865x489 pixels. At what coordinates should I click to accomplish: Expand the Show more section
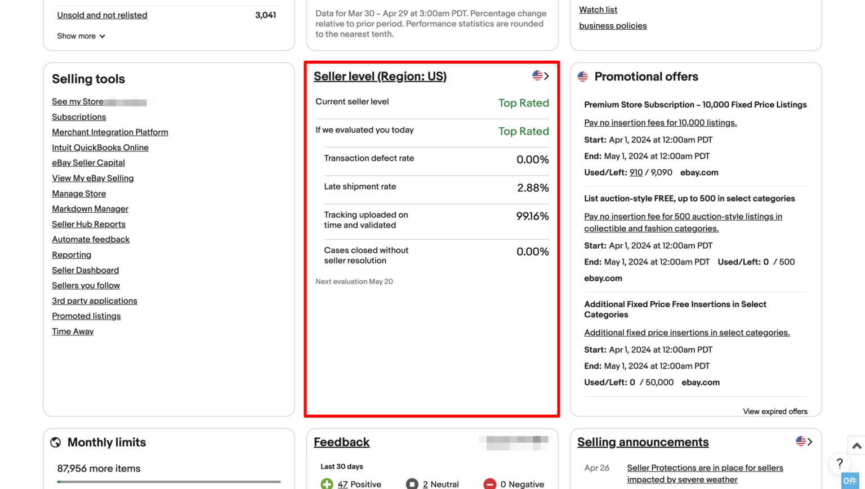80,35
